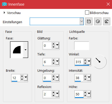Image resolution: width=112 pixels, height=104 pixels.
Task: Click the reset to default arrow icon
Action: 107,21
